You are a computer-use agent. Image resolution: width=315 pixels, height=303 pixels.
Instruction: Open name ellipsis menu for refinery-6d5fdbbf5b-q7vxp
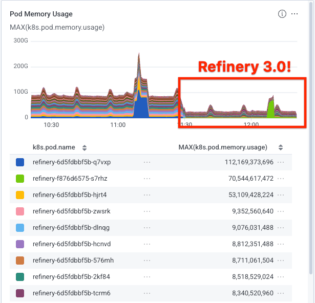(x=147, y=162)
